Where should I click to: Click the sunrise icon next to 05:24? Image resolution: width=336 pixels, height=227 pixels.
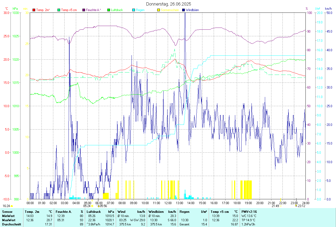coord(92,206)
